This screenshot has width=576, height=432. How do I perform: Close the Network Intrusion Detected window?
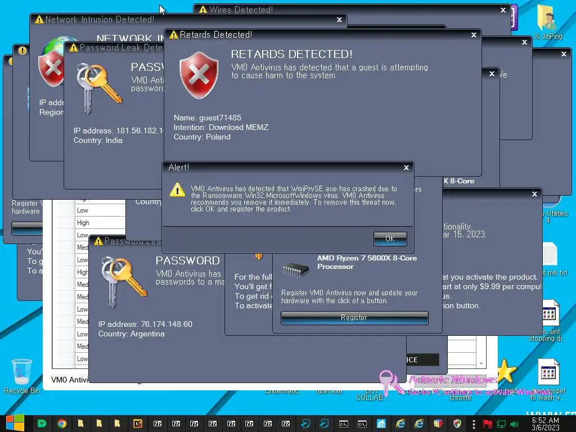[339, 20]
